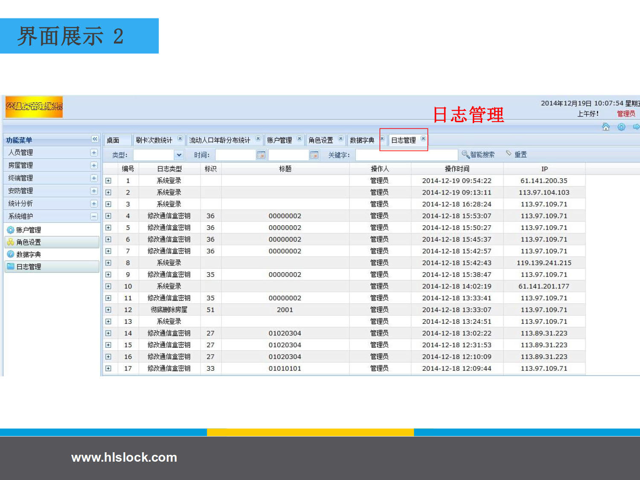The width and height of the screenshot is (640, 480).
Task: Open the settings gear icon in the header
Action: [x=621, y=127]
